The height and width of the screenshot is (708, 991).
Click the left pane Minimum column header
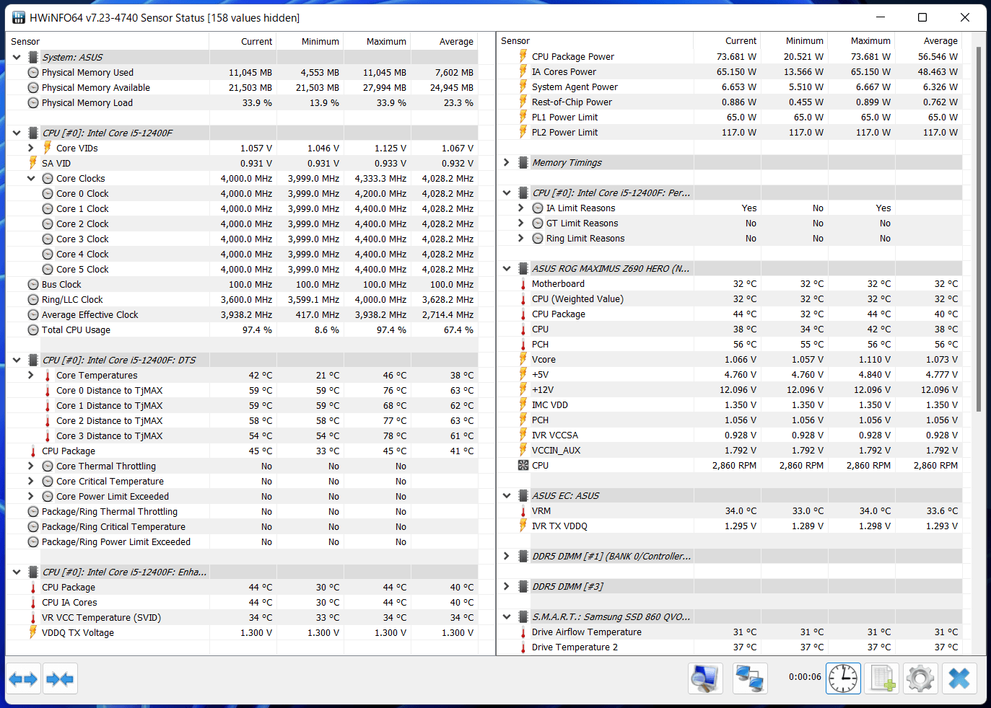[310, 42]
